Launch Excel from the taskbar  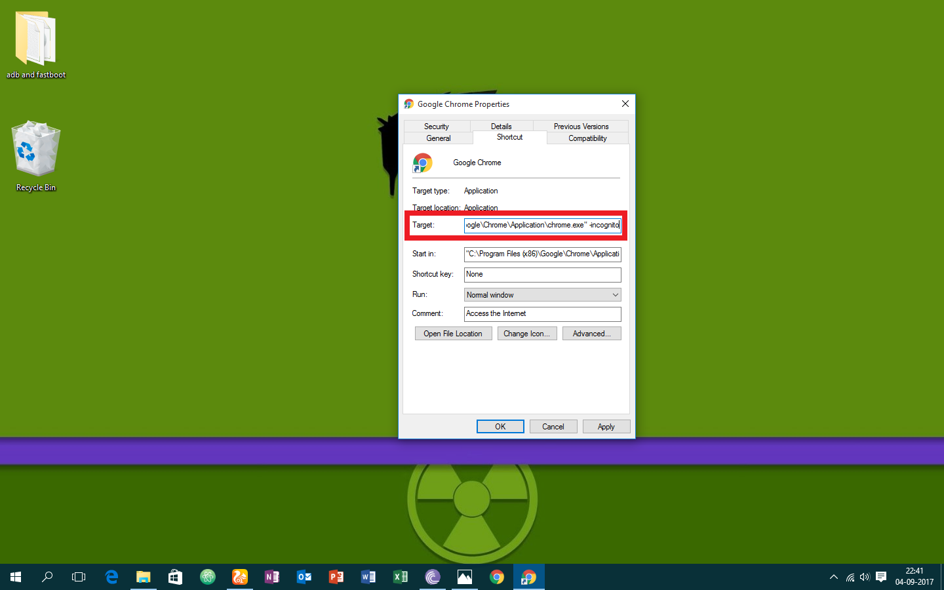point(400,577)
